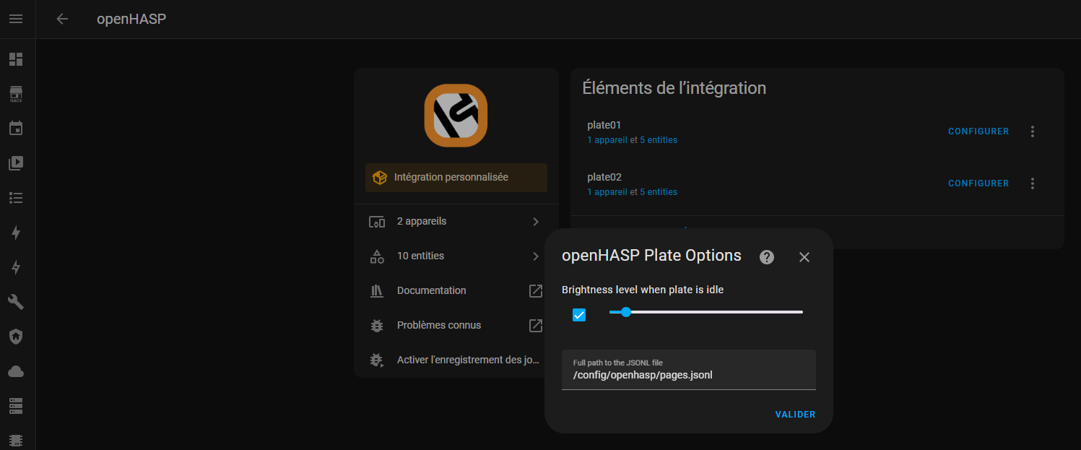1081x450 pixels.
Task: Open plate02 three-dot menu
Action: coord(1033,183)
